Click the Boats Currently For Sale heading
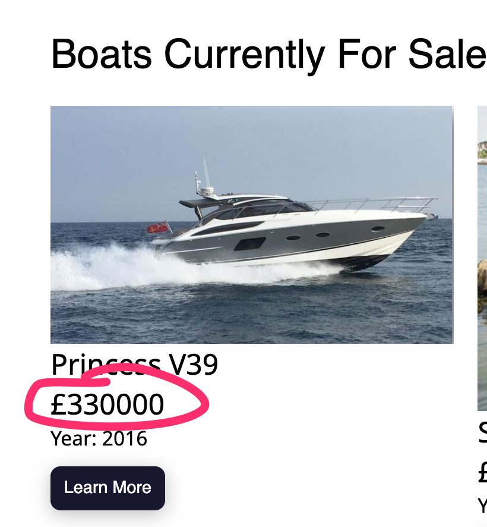487x527 pixels. click(x=267, y=54)
